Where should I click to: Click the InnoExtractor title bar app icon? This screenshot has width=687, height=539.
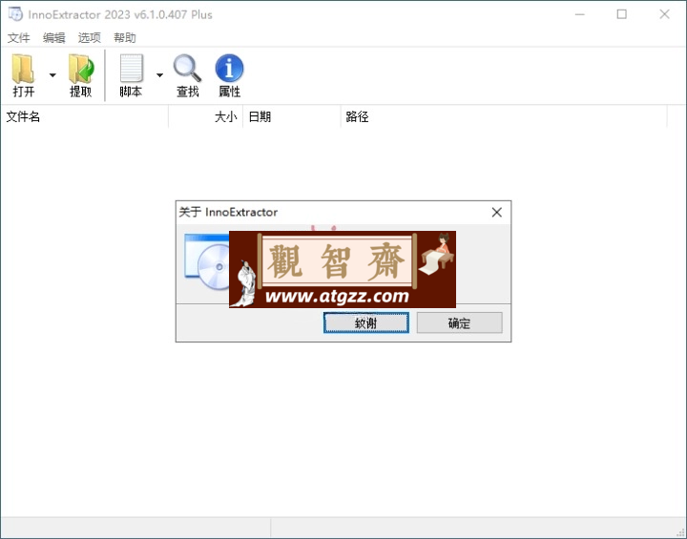point(15,14)
